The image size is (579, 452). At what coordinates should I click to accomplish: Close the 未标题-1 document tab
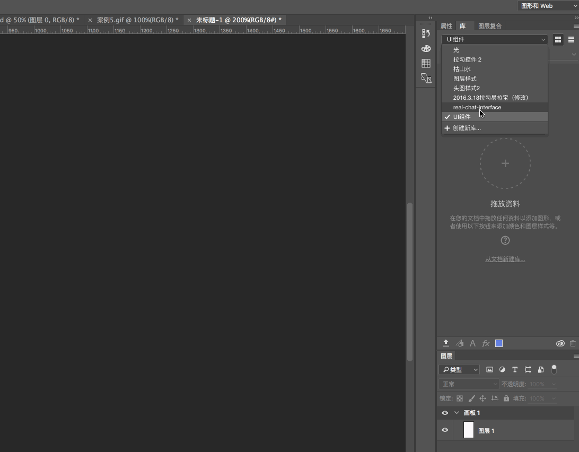coord(189,20)
